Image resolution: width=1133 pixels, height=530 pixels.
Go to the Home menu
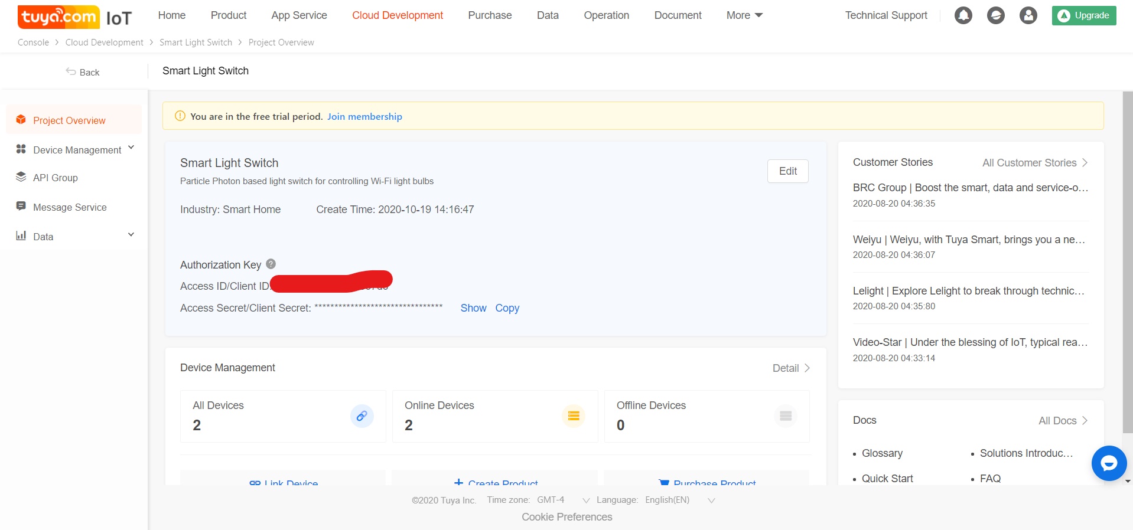(x=172, y=15)
